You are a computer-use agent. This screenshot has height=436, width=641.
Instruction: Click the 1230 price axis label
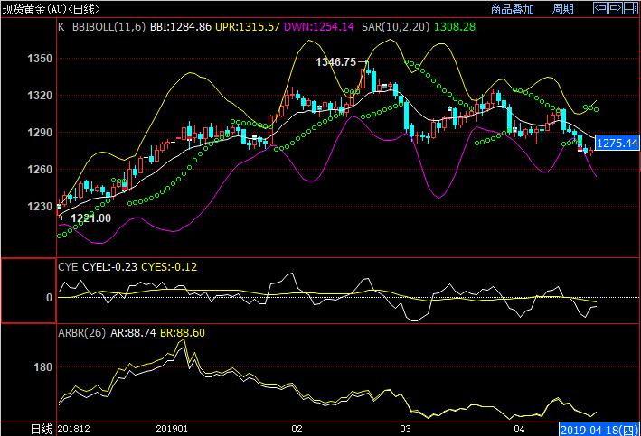(40, 207)
